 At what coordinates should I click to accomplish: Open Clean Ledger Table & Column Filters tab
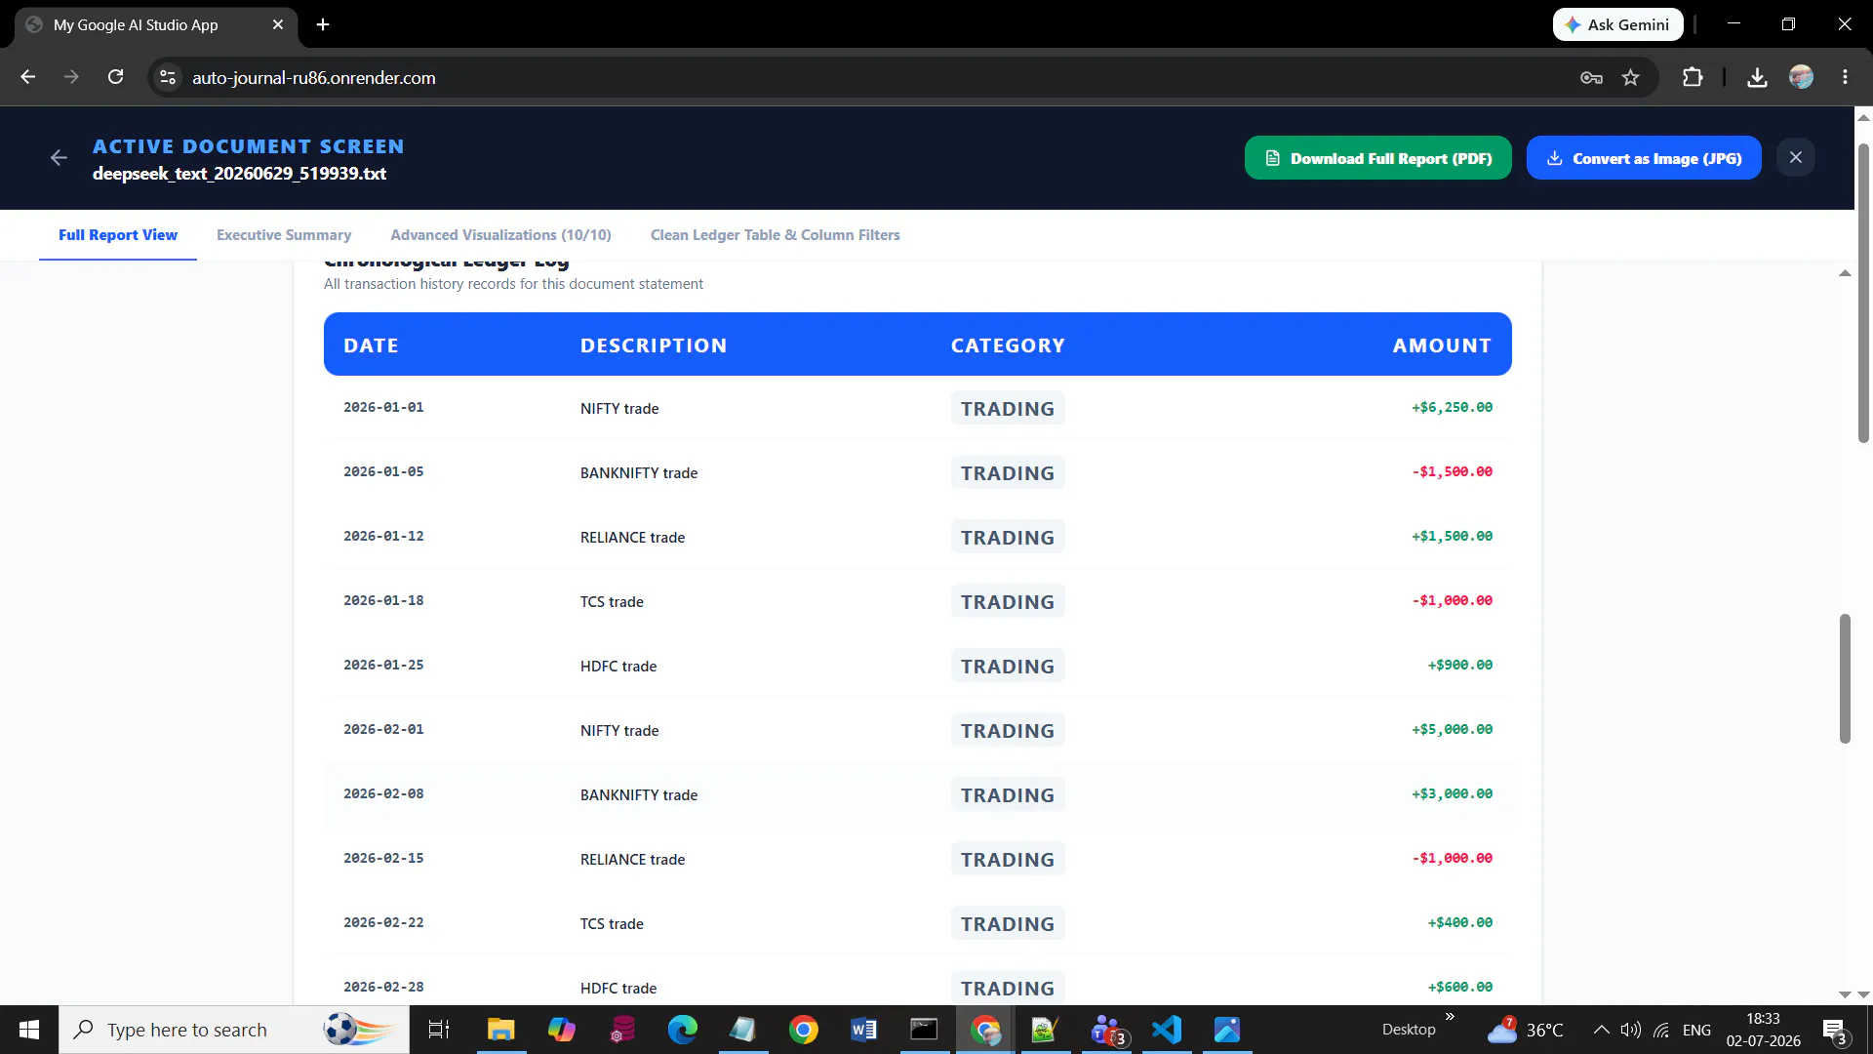pos(775,235)
